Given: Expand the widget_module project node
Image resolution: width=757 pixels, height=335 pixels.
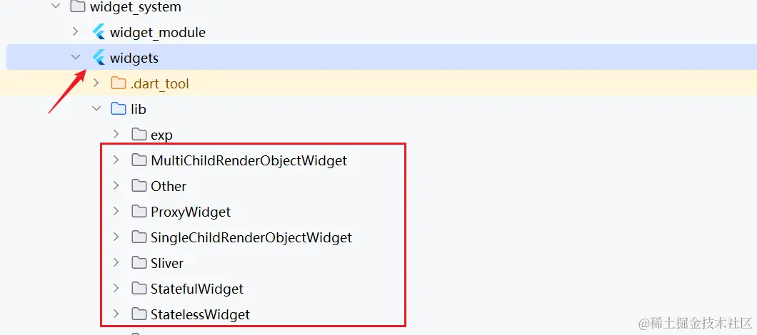Looking at the screenshot, I should (x=76, y=32).
